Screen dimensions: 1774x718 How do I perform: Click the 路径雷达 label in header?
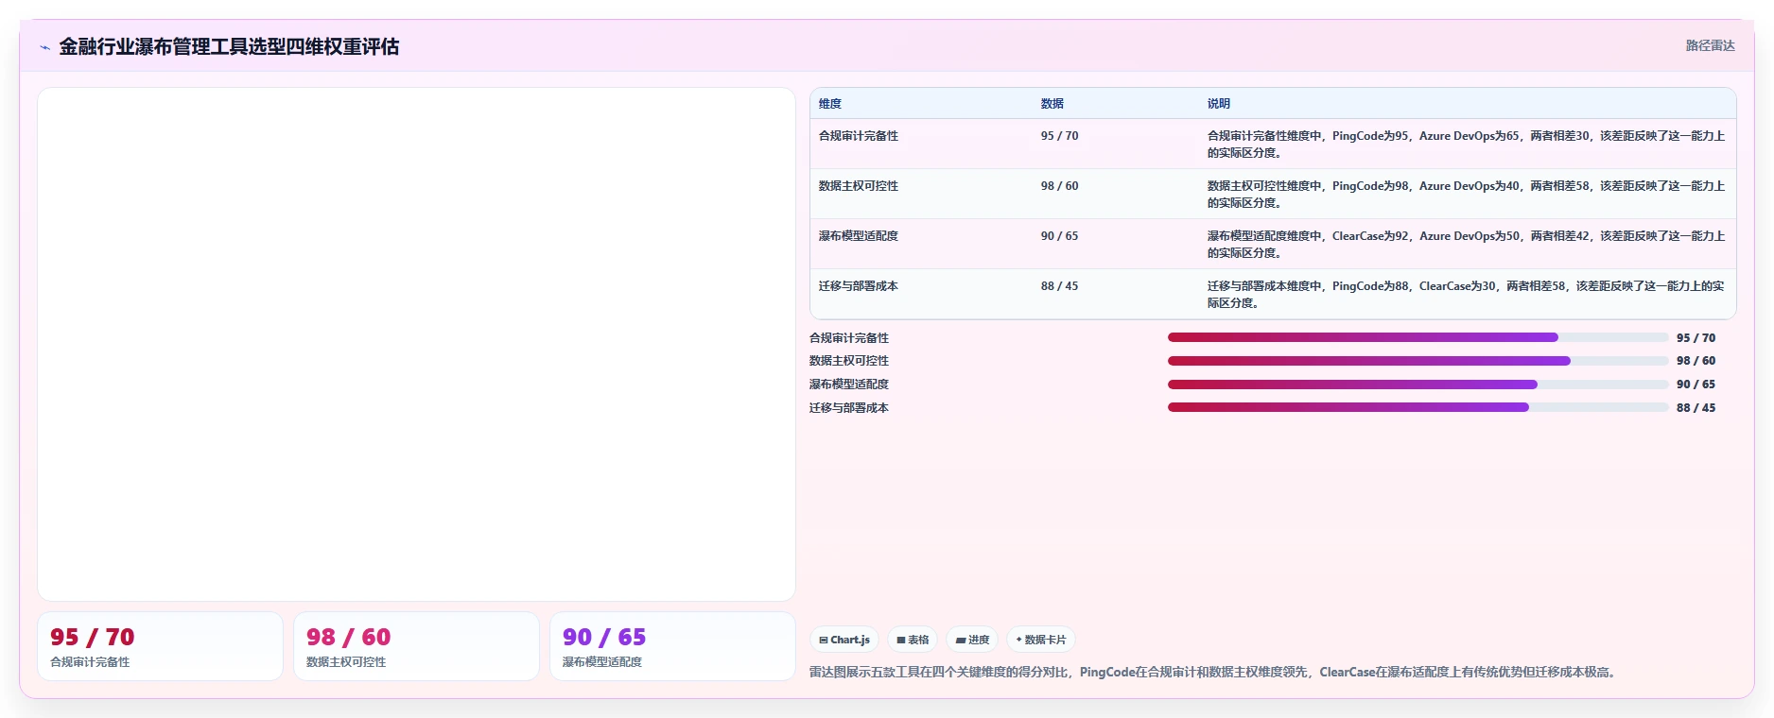(1710, 45)
